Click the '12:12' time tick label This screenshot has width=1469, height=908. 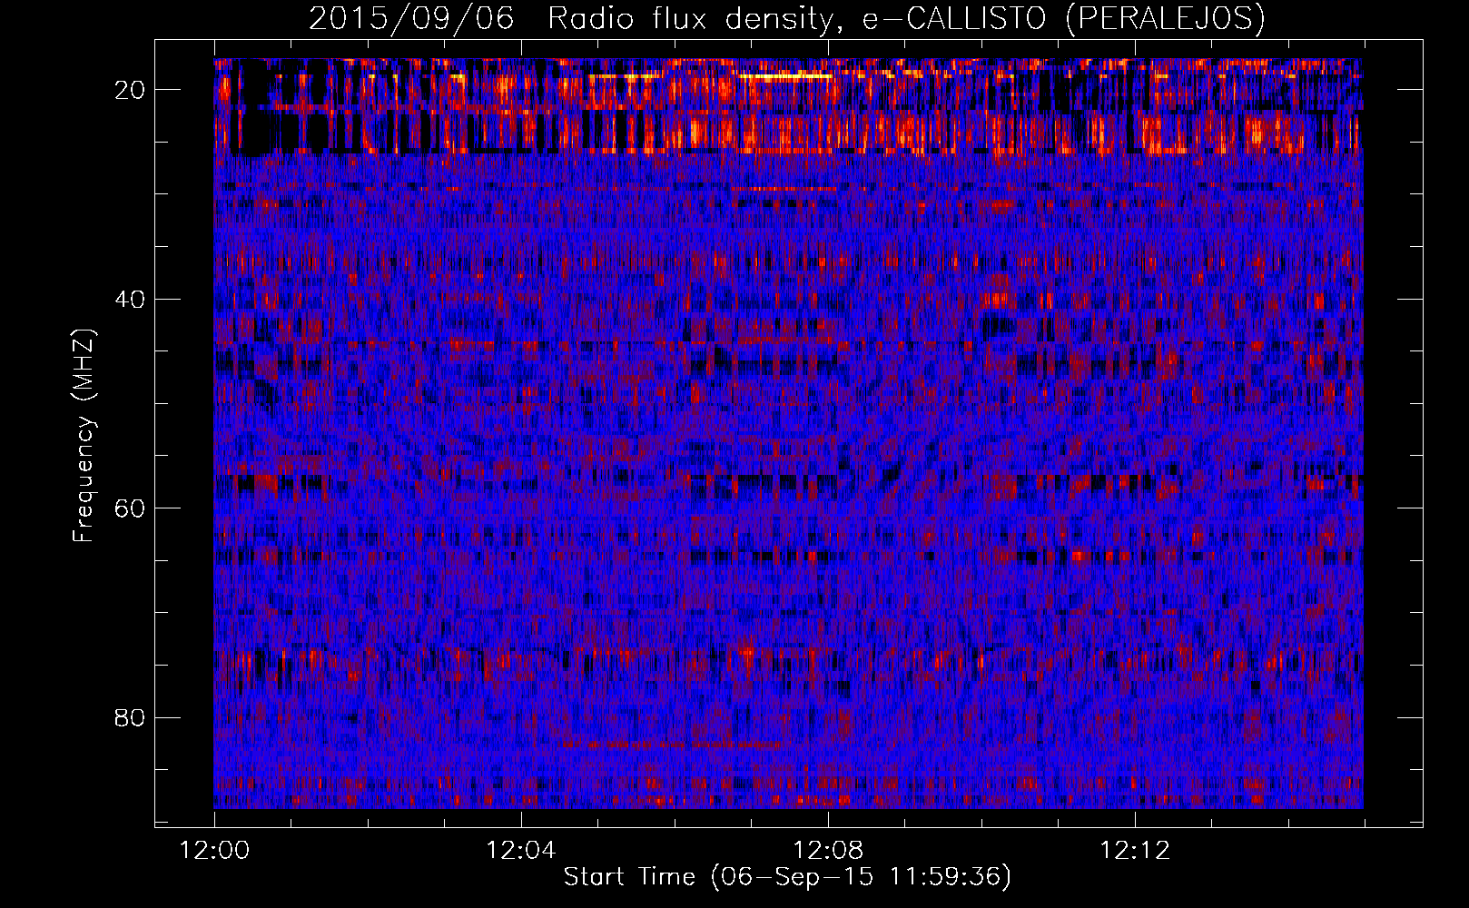1135,851
